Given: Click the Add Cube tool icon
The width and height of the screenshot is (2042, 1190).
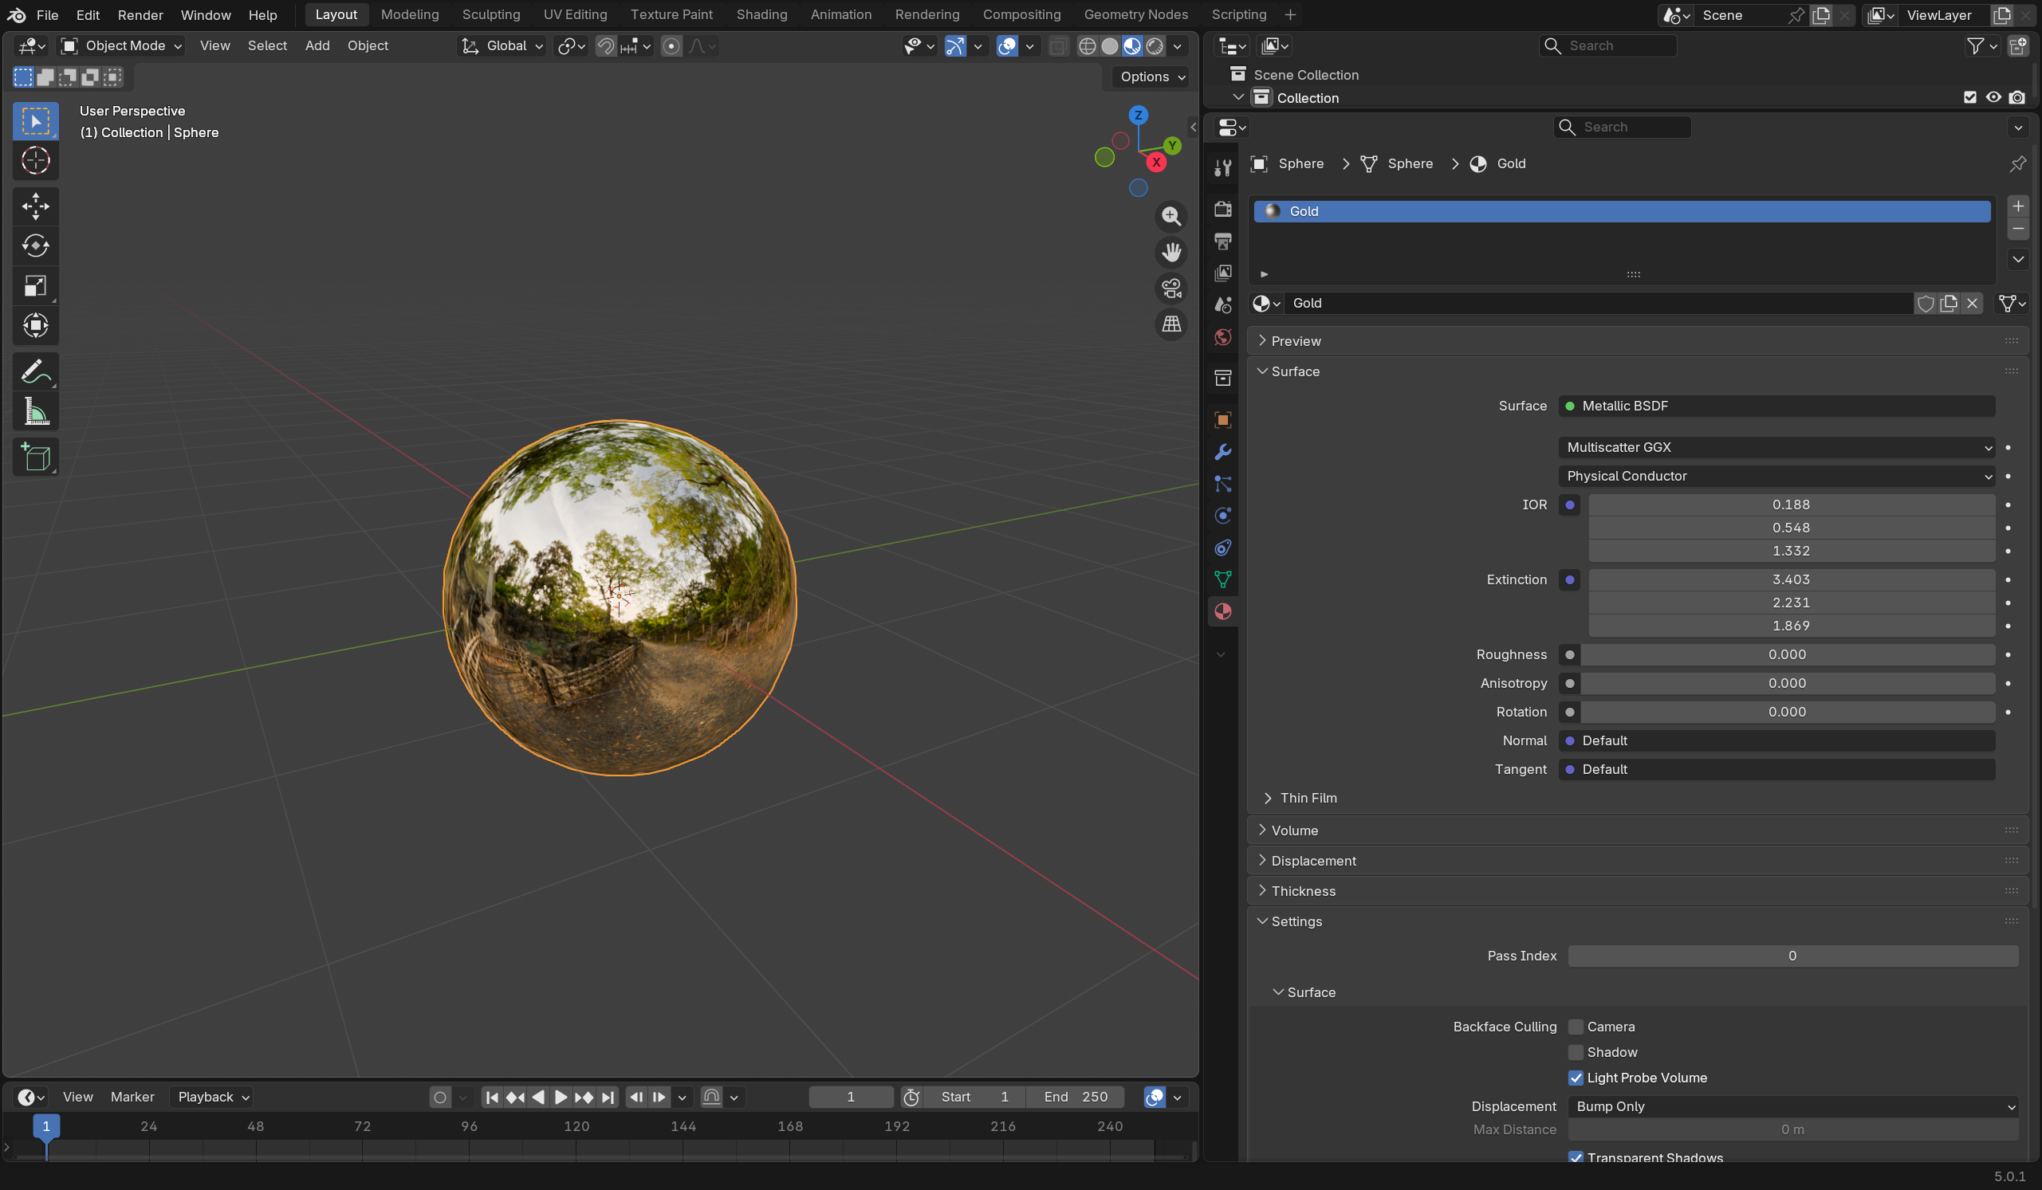Looking at the screenshot, I should coord(36,457).
